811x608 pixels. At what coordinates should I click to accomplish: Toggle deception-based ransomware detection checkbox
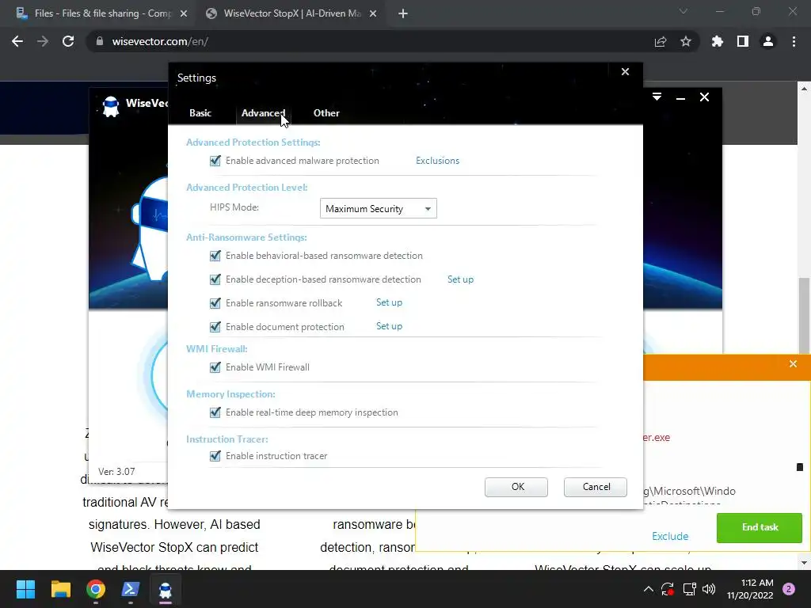point(215,279)
